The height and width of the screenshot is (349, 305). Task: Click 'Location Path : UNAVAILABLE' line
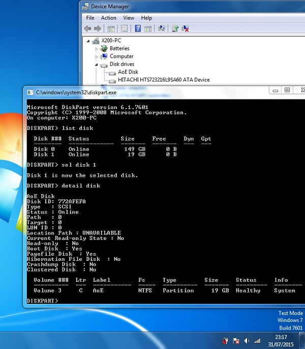(74, 233)
